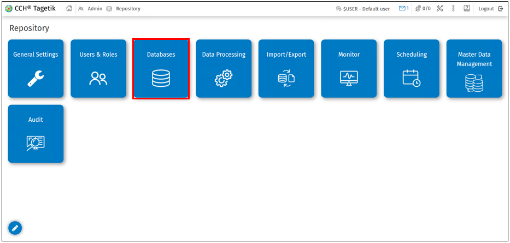510x243 pixels.
Task: Open the vertical dots more menu
Action: point(453,9)
